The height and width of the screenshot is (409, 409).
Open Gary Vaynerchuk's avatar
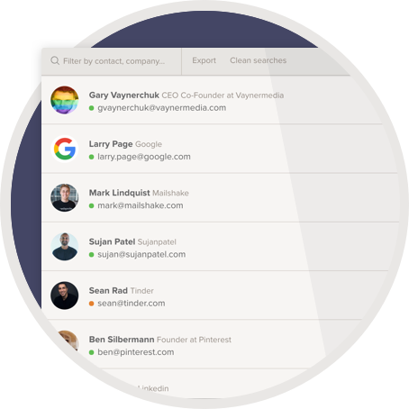click(65, 100)
